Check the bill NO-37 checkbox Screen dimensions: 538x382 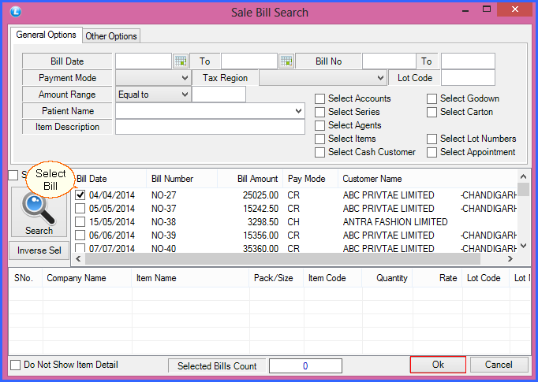pyautogui.click(x=80, y=208)
